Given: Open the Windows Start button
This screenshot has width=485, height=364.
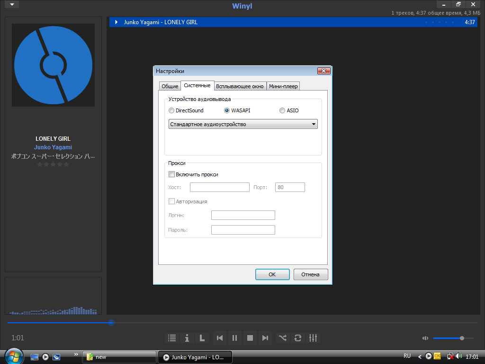Looking at the screenshot, I should 13,356.
